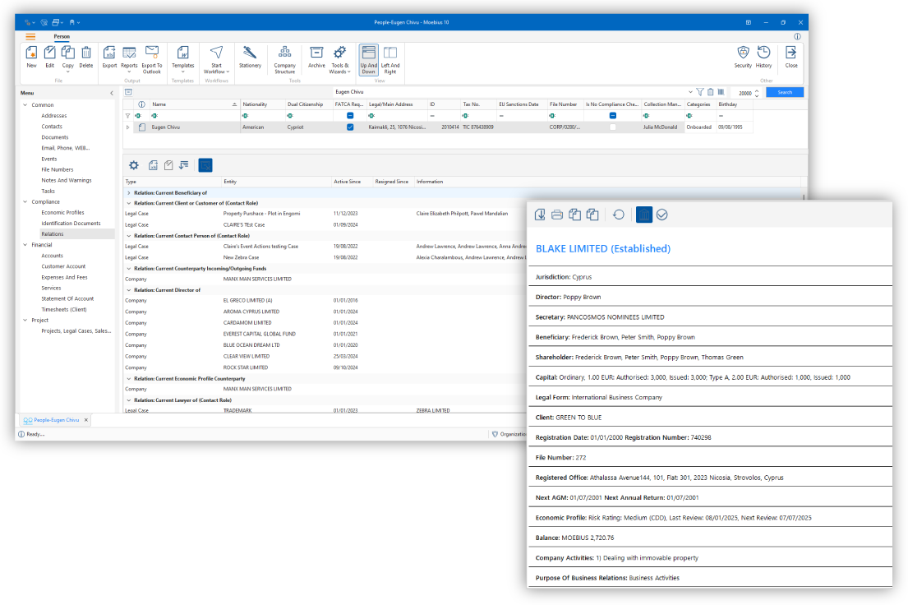This screenshot has height=605, width=908.
Task: Click the Stationery pen icon
Action: click(250, 53)
